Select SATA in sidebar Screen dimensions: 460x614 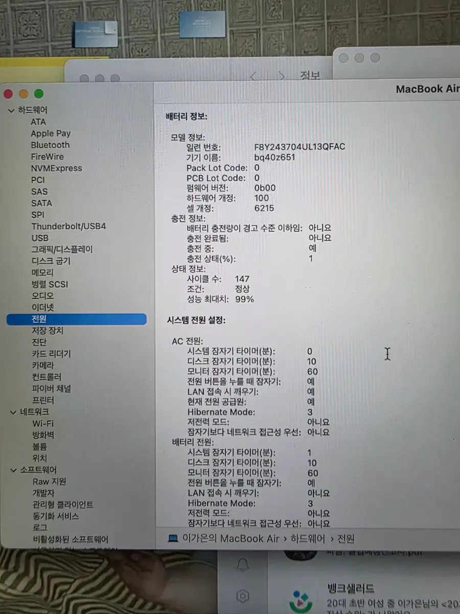(41, 203)
